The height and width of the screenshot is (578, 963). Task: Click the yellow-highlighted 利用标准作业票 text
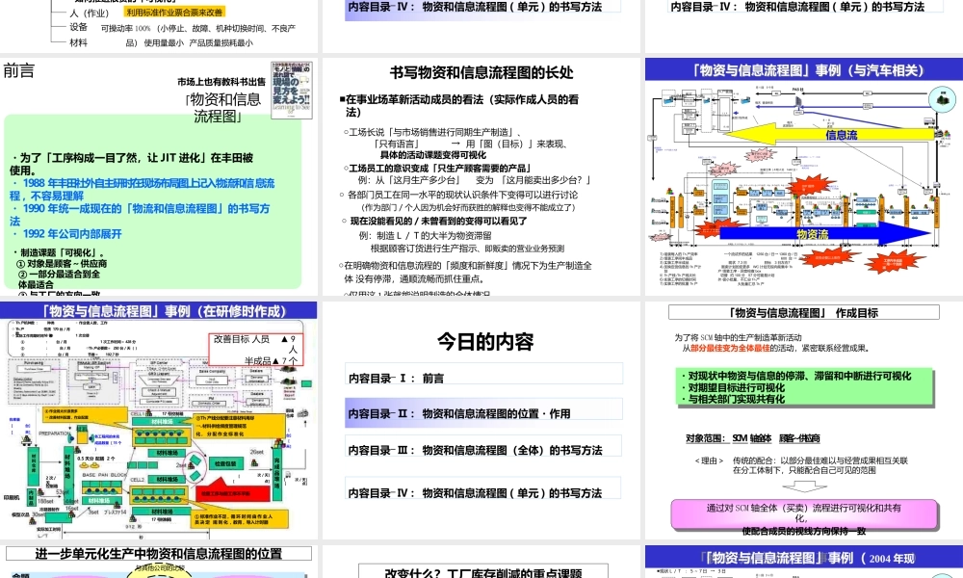coord(174,12)
